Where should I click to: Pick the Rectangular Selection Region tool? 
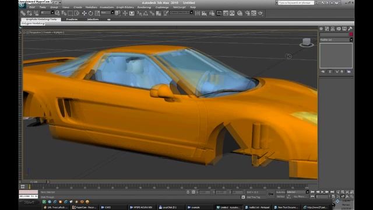(x=71, y=13)
